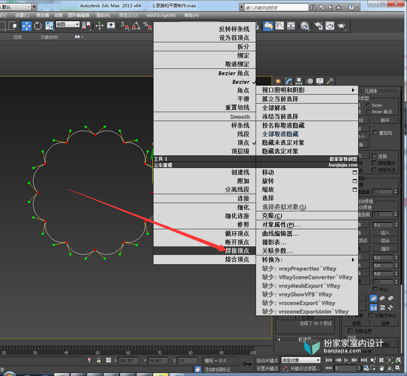
Task: Select 断开顶点 in the context menu
Action: pos(205,242)
